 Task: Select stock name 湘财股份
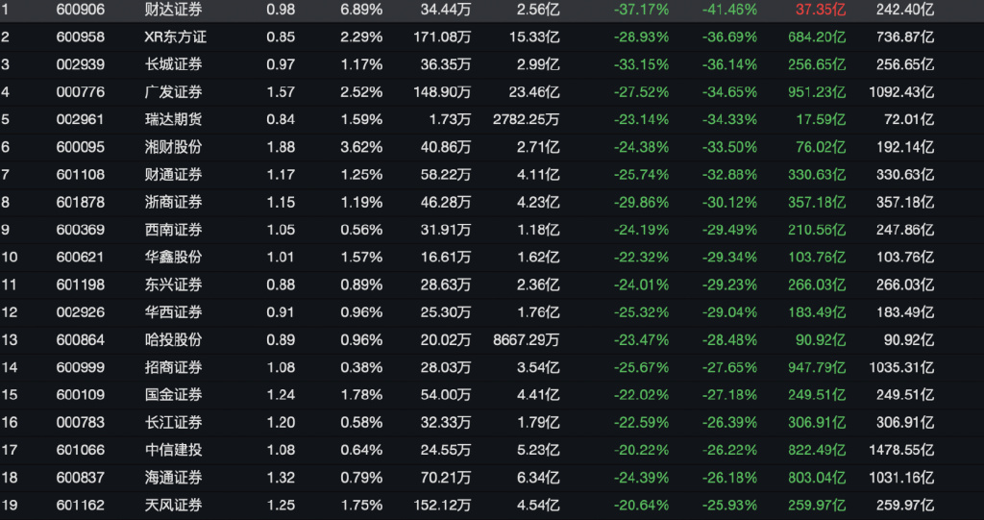pyautogui.click(x=173, y=147)
